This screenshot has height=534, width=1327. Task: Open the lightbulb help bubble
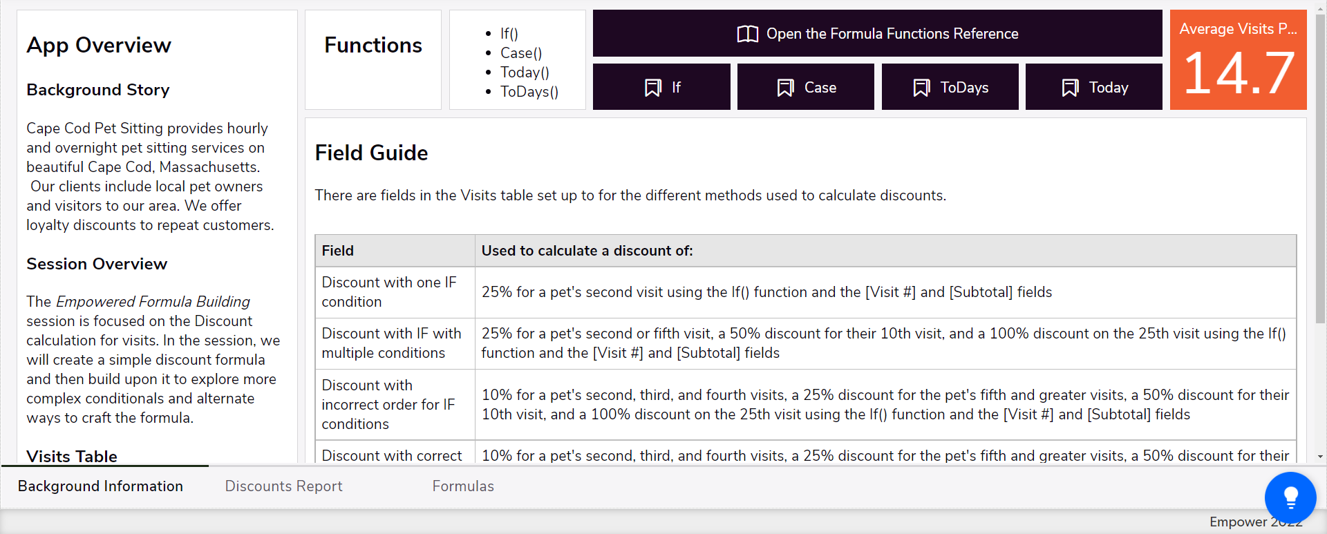point(1290,497)
